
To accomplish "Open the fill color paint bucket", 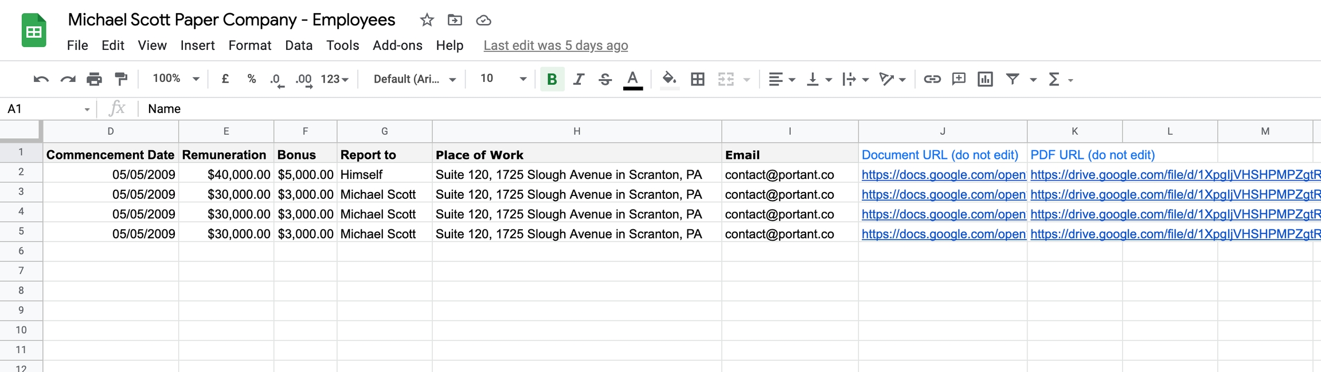I will 669,79.
